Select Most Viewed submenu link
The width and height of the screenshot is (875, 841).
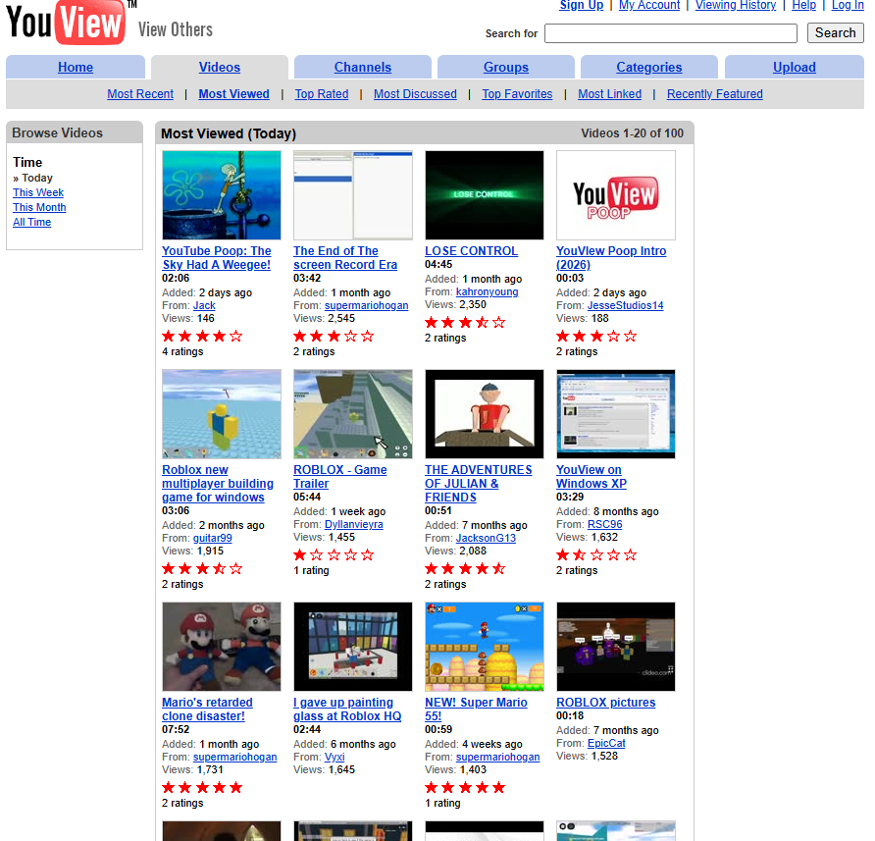(x=233, y=94)
